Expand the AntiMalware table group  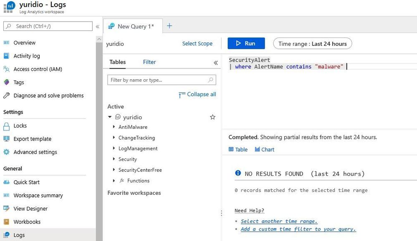point(114,126)
